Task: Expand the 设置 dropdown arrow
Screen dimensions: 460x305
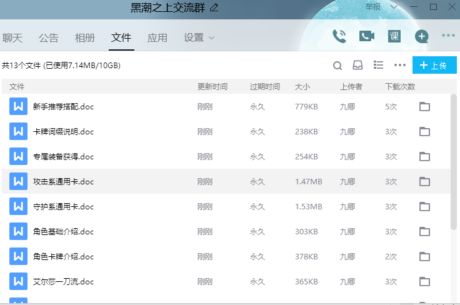Action: click(x=211, y=38)
